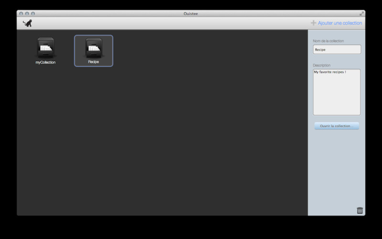Click the Recipe label under the cabinet

94,62
